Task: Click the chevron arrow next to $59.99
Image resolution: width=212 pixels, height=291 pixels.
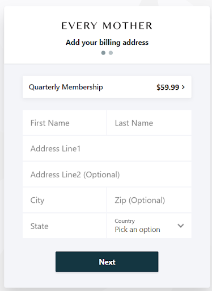Action: click(x=183, y=87)
